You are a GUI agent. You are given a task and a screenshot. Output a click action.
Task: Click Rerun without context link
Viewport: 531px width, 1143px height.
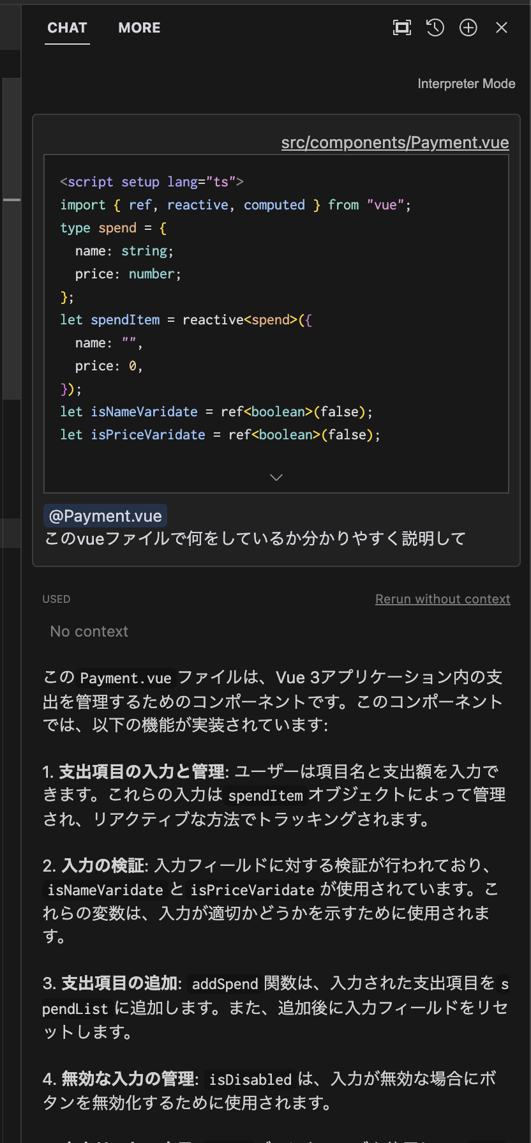pos(443,599)
